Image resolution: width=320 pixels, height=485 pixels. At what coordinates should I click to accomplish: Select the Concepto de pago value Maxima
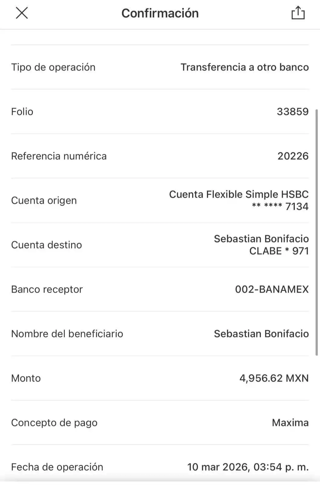click(x=290, y=423)
